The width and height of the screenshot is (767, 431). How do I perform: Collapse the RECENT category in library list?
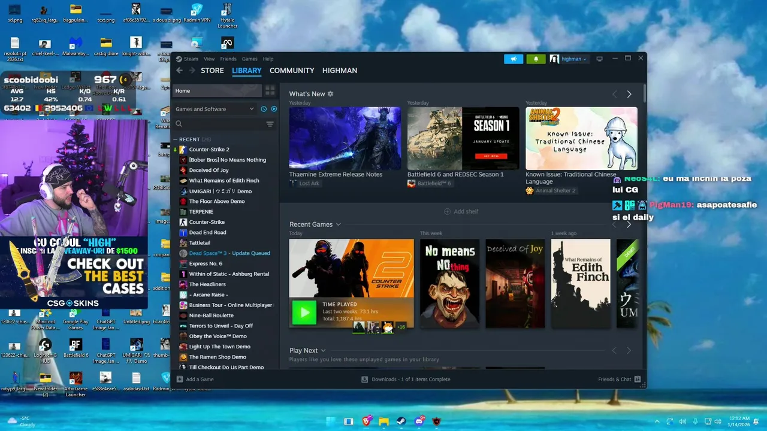176,139
